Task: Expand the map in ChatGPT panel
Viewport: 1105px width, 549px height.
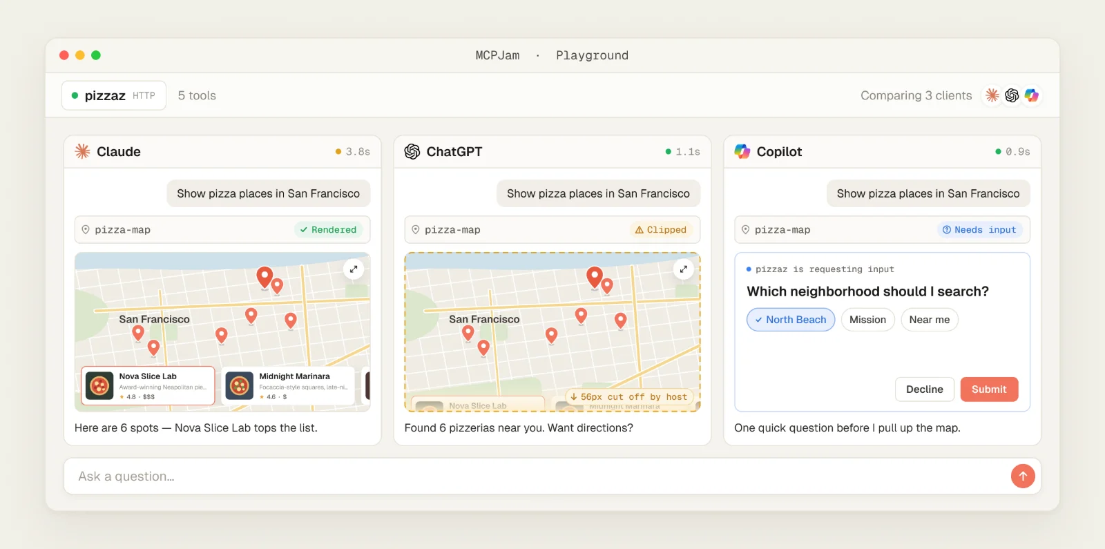Action: point(683,269)
